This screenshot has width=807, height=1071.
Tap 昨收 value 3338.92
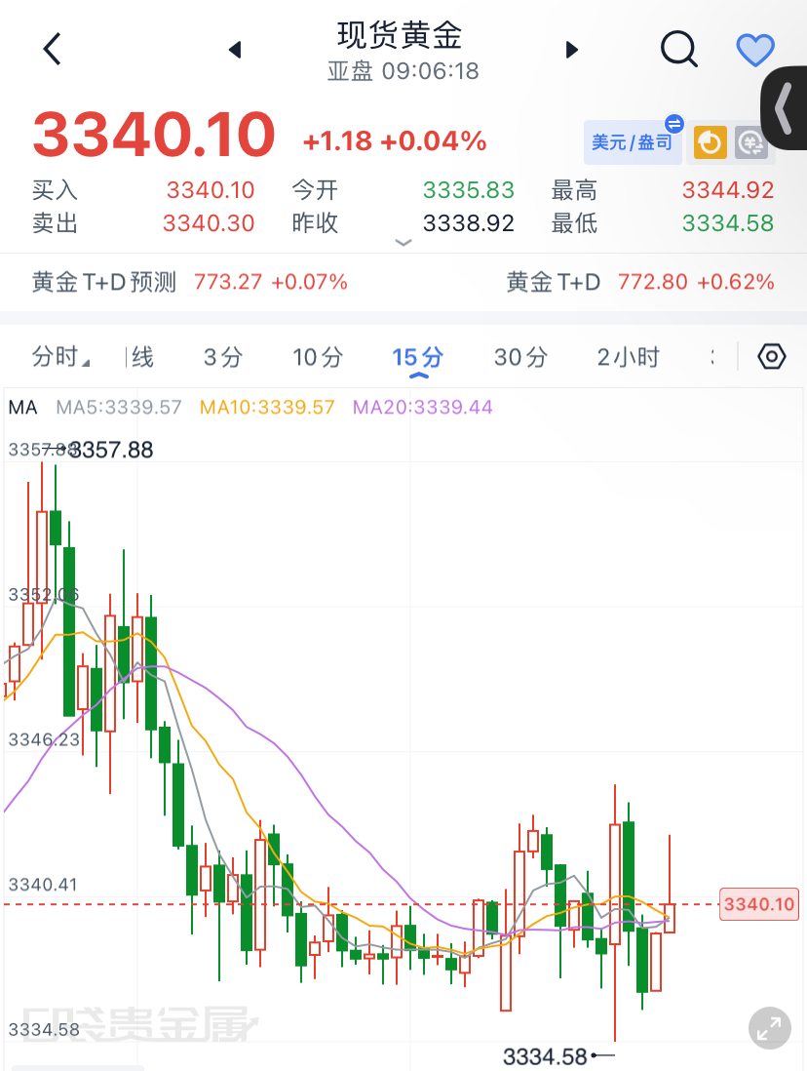coord(469,223)
